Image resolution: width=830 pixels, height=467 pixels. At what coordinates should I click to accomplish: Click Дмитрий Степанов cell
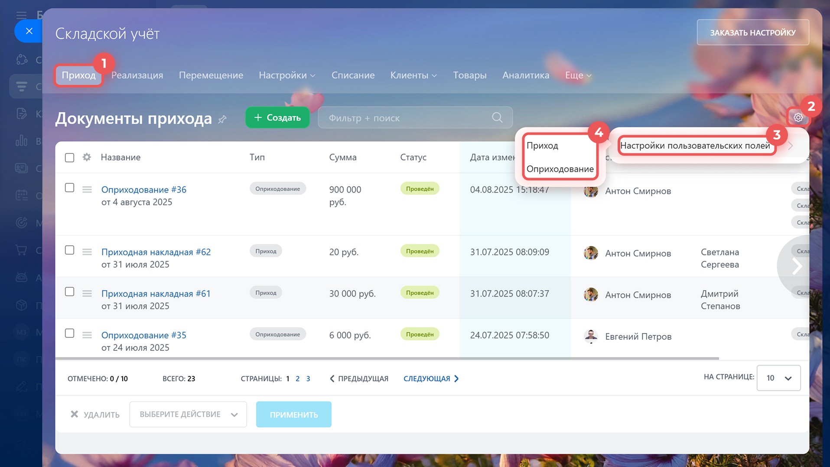720,300
